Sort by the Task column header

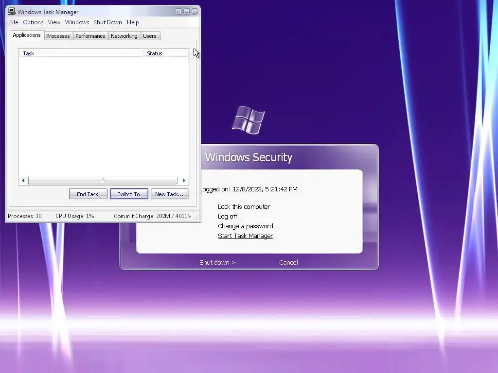(x=81, y=53)
